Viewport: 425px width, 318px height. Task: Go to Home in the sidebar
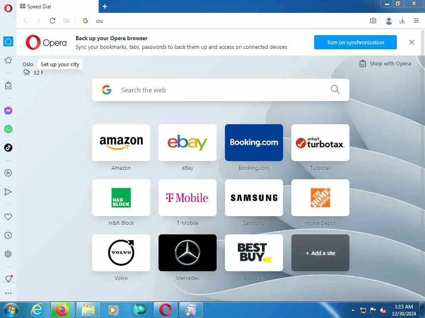8,41
